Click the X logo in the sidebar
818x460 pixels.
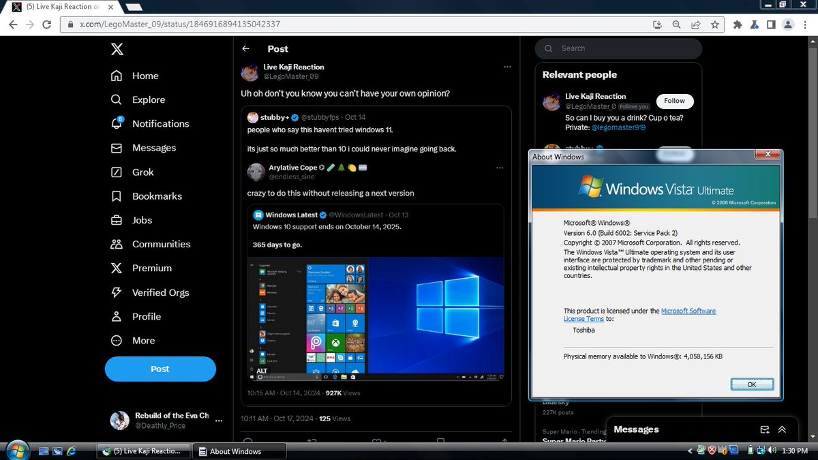[x=117, y=49]
